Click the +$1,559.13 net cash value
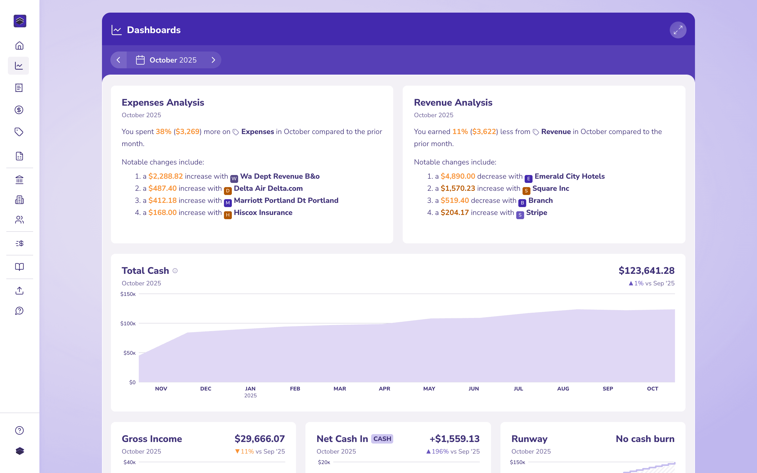The image size is (757, 473). [x=454, y=439]
